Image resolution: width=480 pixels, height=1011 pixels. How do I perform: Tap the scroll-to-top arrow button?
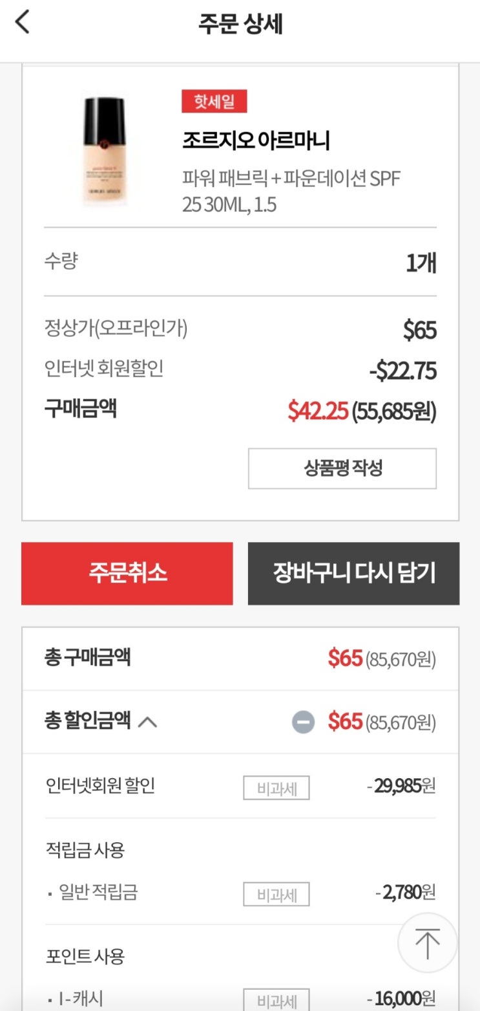pyautogui.click(x=427, y=944)
